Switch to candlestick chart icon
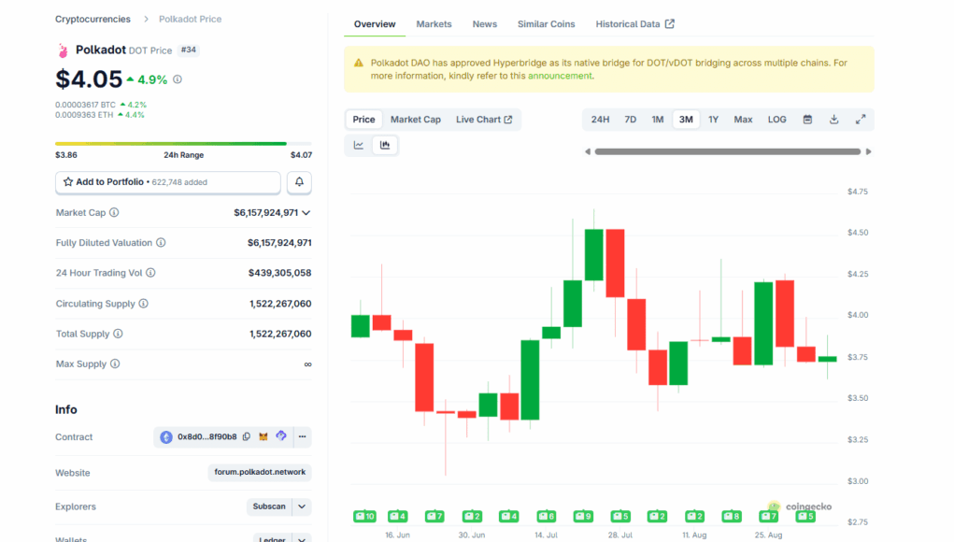Screen dimensions: 954x542 click(385, 145)
